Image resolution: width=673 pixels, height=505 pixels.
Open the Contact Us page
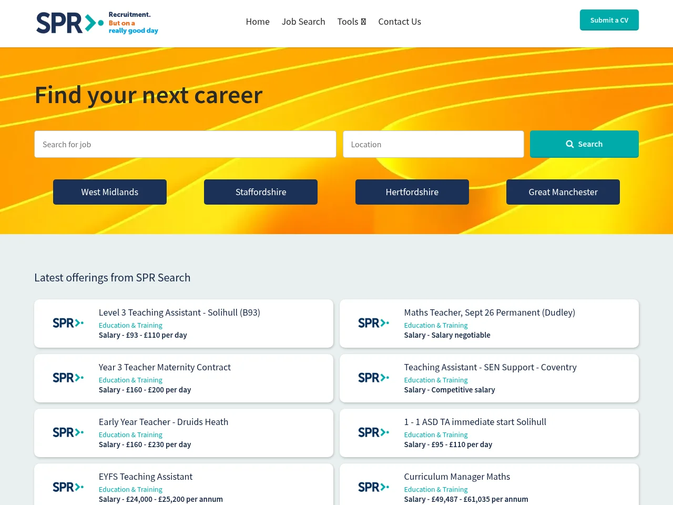point(400,22)
